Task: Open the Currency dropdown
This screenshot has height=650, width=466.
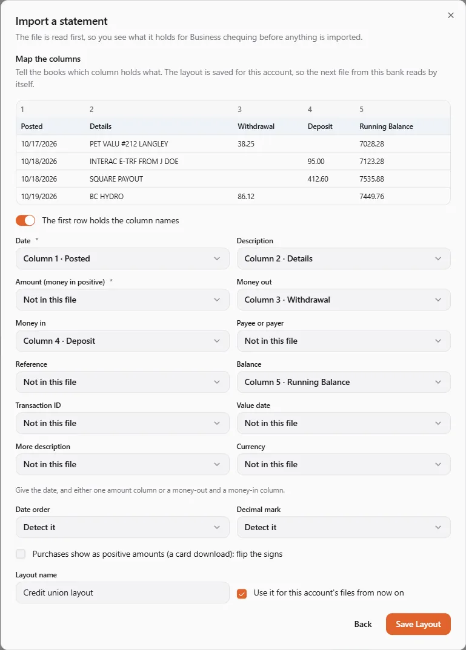Action: [344, 464]
